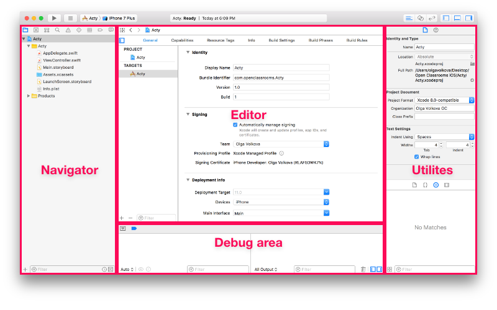Image resolution: width=497 pixels, height=310 pixels.
Task: Toggle the project and targets list
Action: [122, 40]
